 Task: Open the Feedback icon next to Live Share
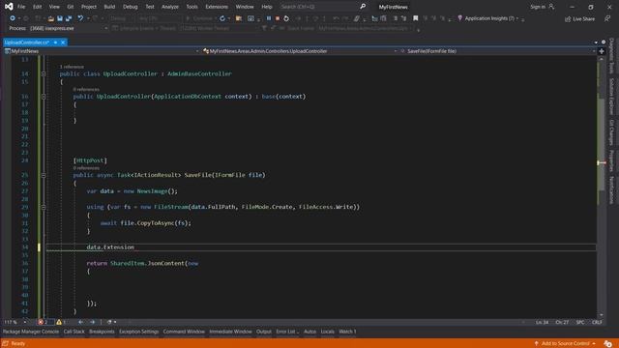(x=607, y=18)
